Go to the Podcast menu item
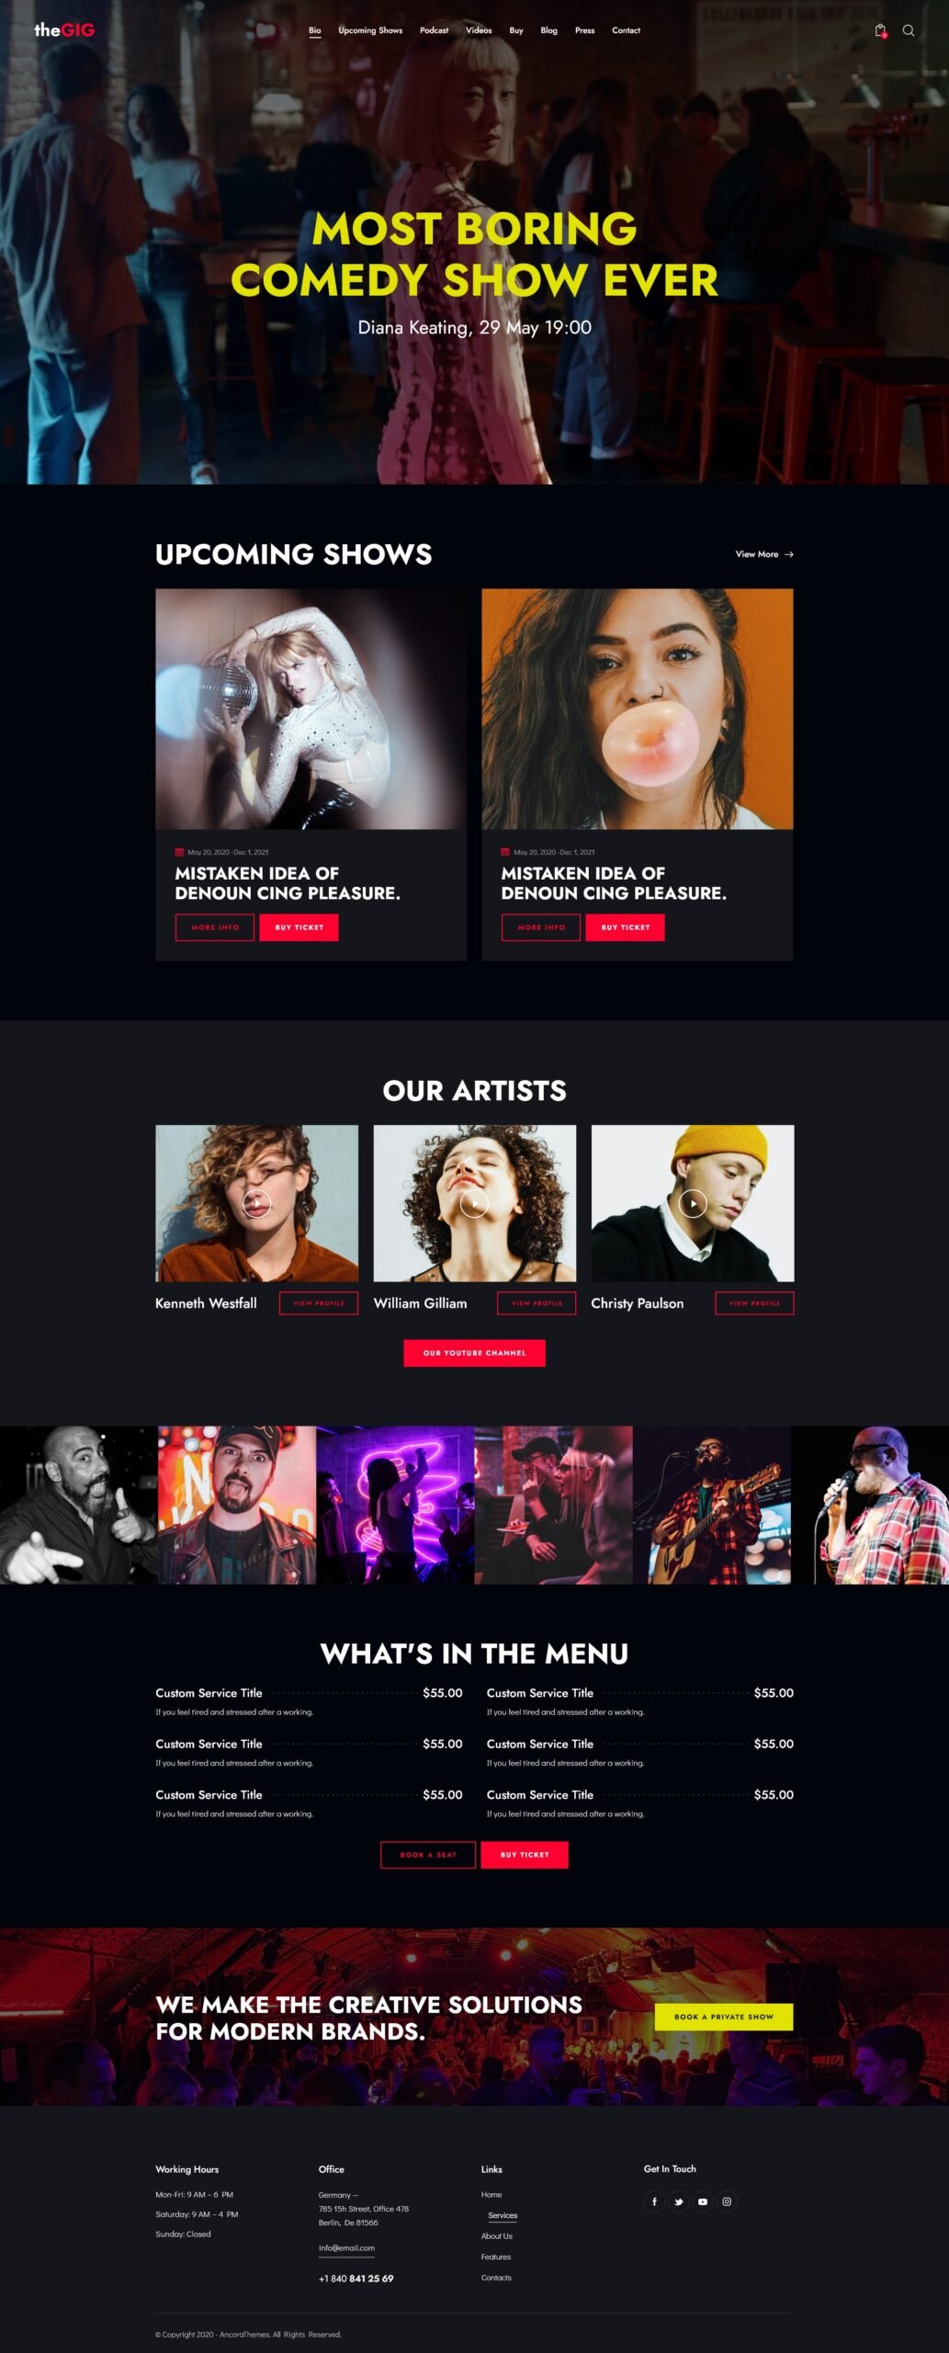 [x=434, y=30]
